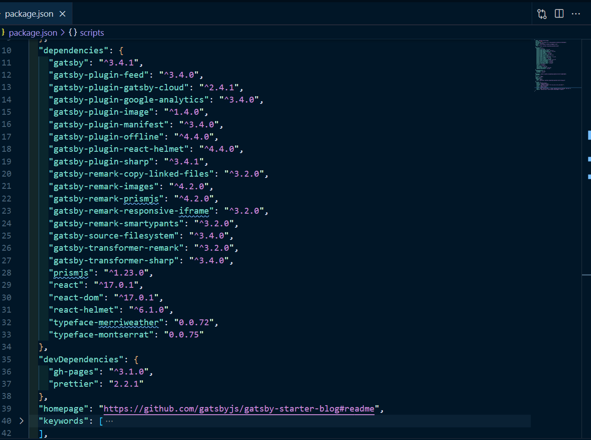Expand the folded keywords array on line 40

click(21, 421)
